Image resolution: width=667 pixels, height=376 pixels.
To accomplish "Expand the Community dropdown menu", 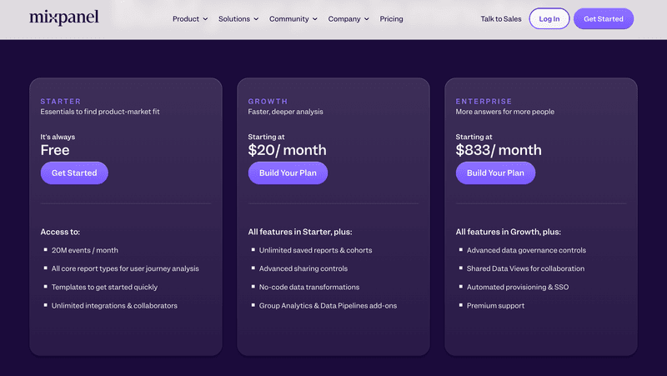I will 293,19.
